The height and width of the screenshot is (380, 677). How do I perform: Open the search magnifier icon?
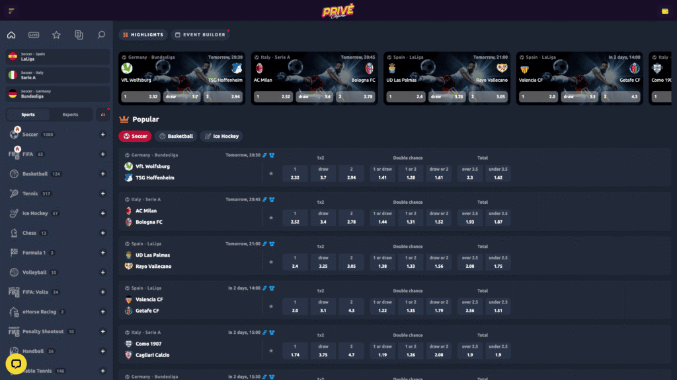(x=101, y=35)
